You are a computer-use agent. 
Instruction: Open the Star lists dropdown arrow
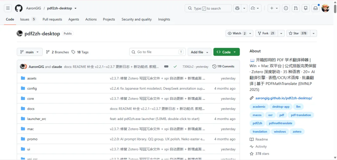(314, 33)
